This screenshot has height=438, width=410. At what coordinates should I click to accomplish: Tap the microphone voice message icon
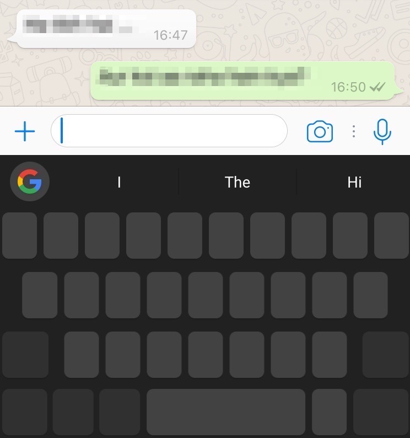pos(382,132)
